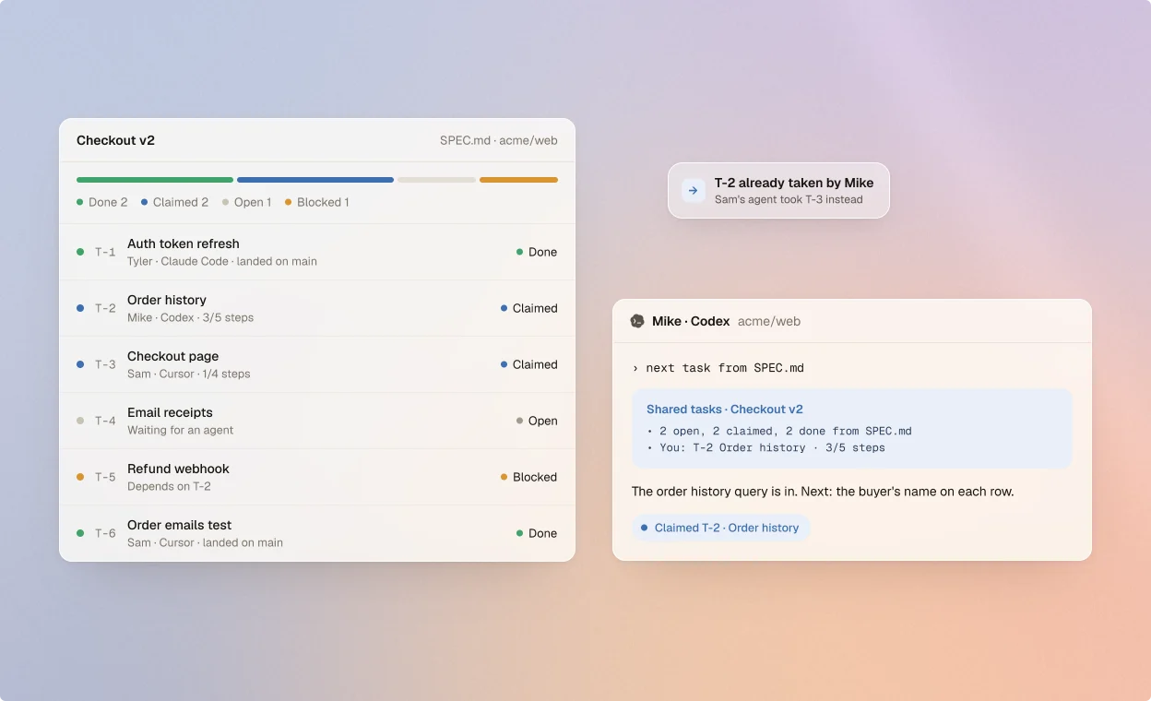Screen dimensions: 1151x701
Task: Click the "Open 1" legend entry
Action: coord(246,202)
